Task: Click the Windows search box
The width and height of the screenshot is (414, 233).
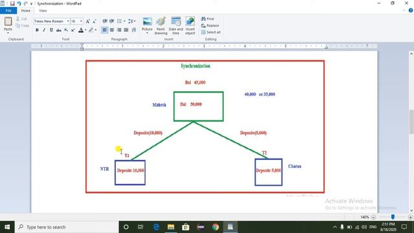Action: tap(67, 227)
